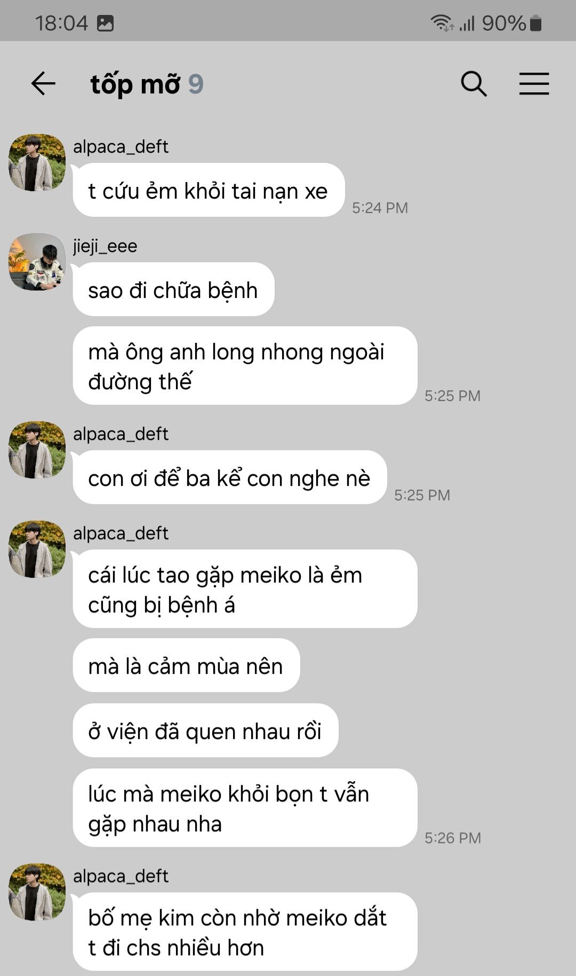The height and width of the screenshot is (976, 576).
Task: Select message "mà là cảm mùa nên"
Action: click(x=186, y=665)
